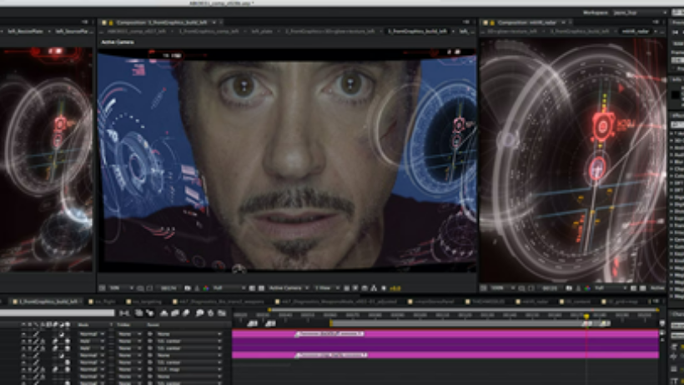This screenshot has height=385, width=684.
Task: Select 'left_plate' breadcrumb in center viewer
Action: click(262, 32)
